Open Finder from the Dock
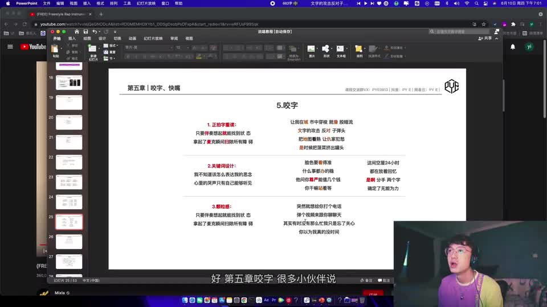The image size is (547, 307). coord(185,300)
